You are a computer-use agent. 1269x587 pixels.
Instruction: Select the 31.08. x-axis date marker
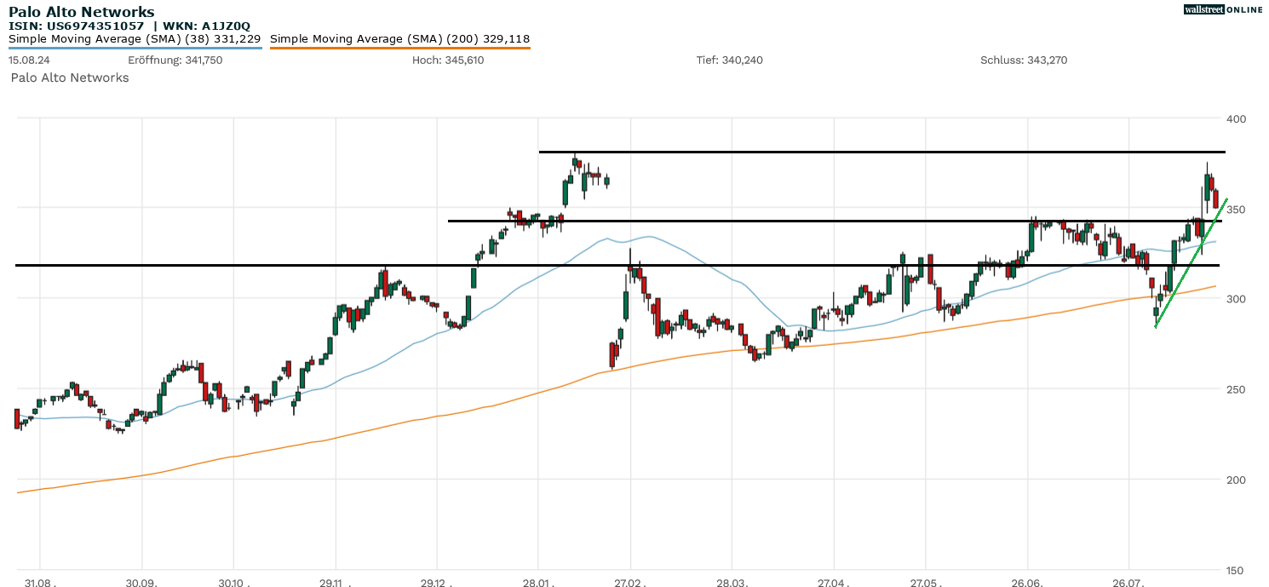point(41,583)
